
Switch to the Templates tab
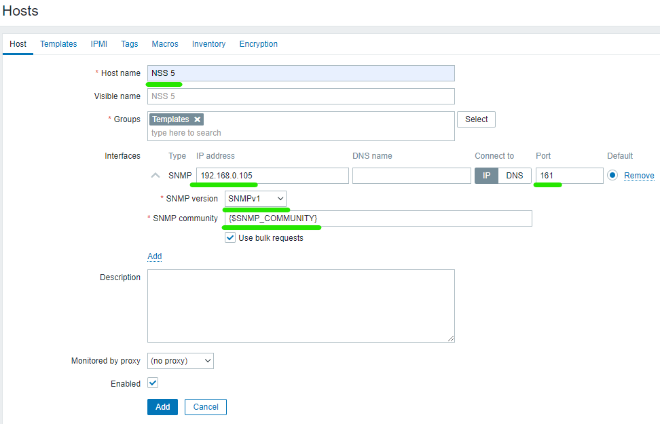(x=58, y=44)
